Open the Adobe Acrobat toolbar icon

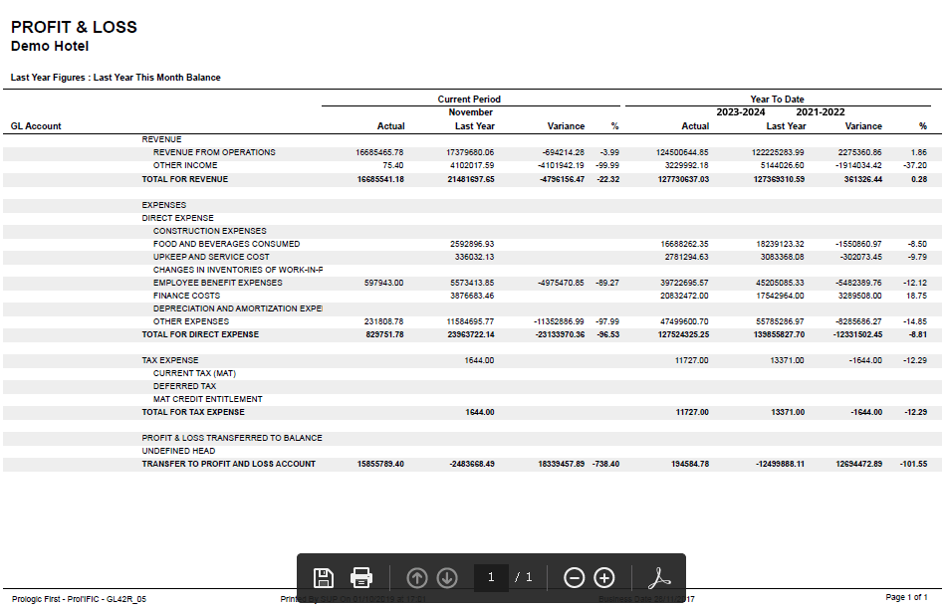tap(659, 578)
